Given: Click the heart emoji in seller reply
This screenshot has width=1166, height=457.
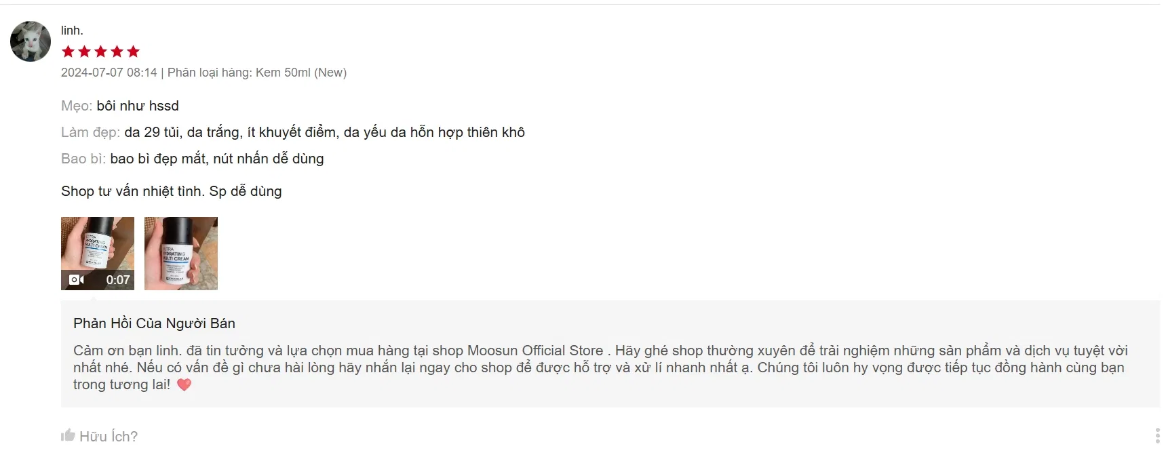Looking at the screenshot, I should pos(184,384).
